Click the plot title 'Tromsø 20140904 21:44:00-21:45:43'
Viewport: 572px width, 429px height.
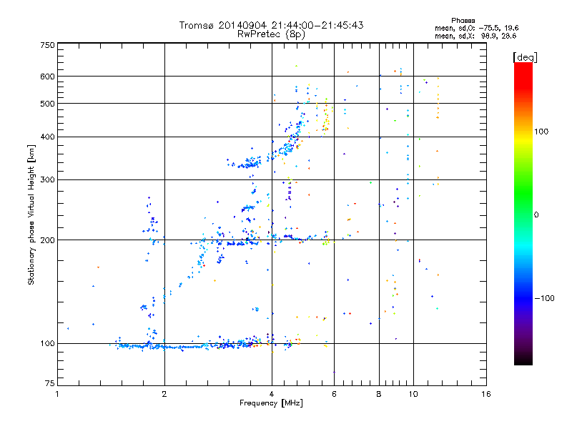[x=271, y=25]
